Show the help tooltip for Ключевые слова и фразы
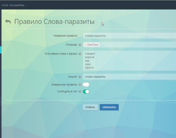 click(80, 54)
